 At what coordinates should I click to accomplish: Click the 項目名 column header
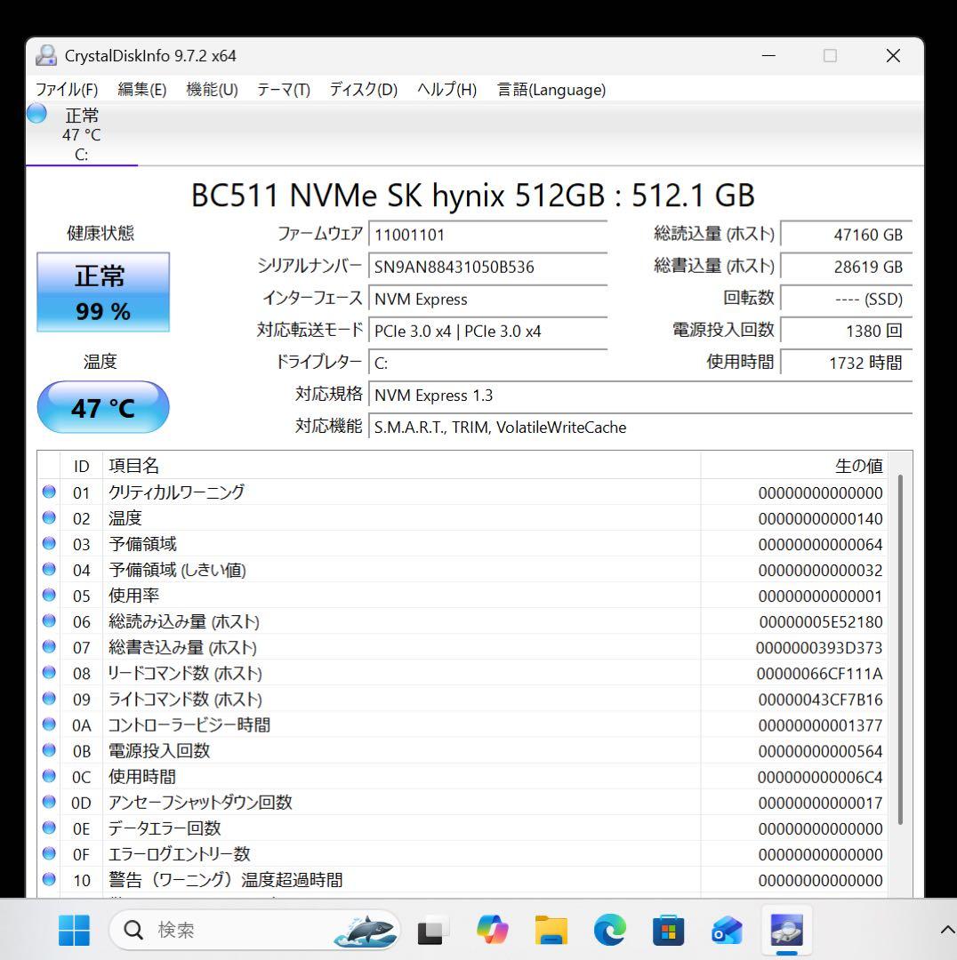pyautogui.click(x=401, y=466)
